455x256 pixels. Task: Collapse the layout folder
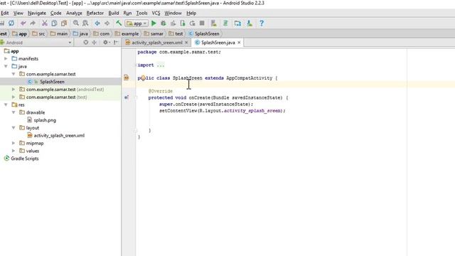coord(14,128)
